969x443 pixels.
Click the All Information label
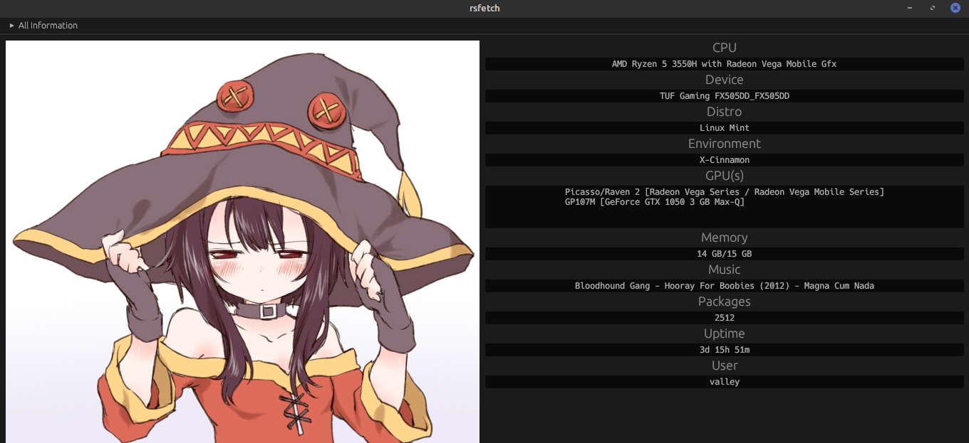tap(48, 26)
